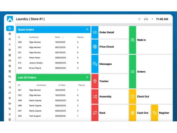Select quick order ID 251
The width and height of the screenshot is (177, 133).
pos(53,52)
